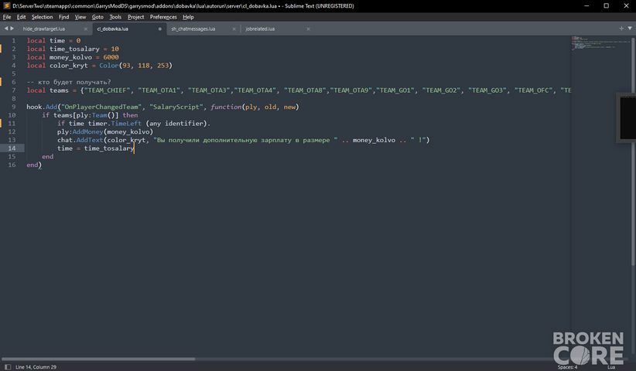Screen dimensions: 636x371
Task: Click line number 9 in gutter
Action: click(x=13, y=107)
